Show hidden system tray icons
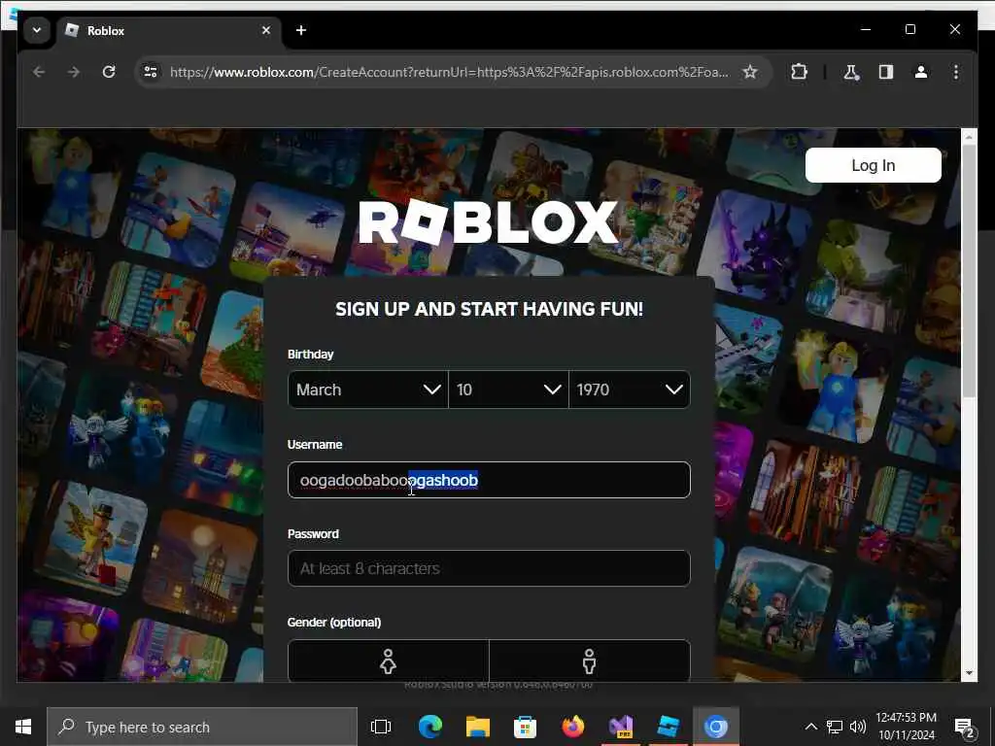995x746 pixels. (x=811, y=727)
